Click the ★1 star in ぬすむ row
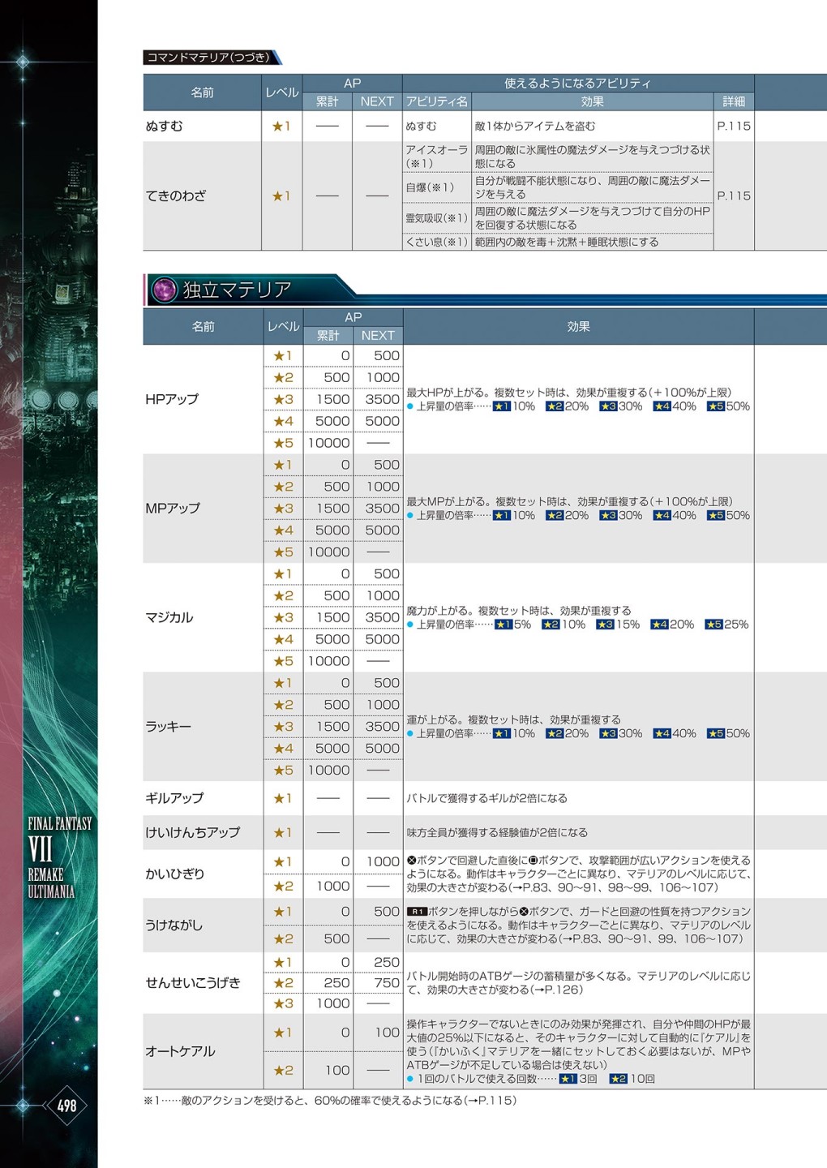Screen dimensions: 827x1168 [x=281, y=127]
